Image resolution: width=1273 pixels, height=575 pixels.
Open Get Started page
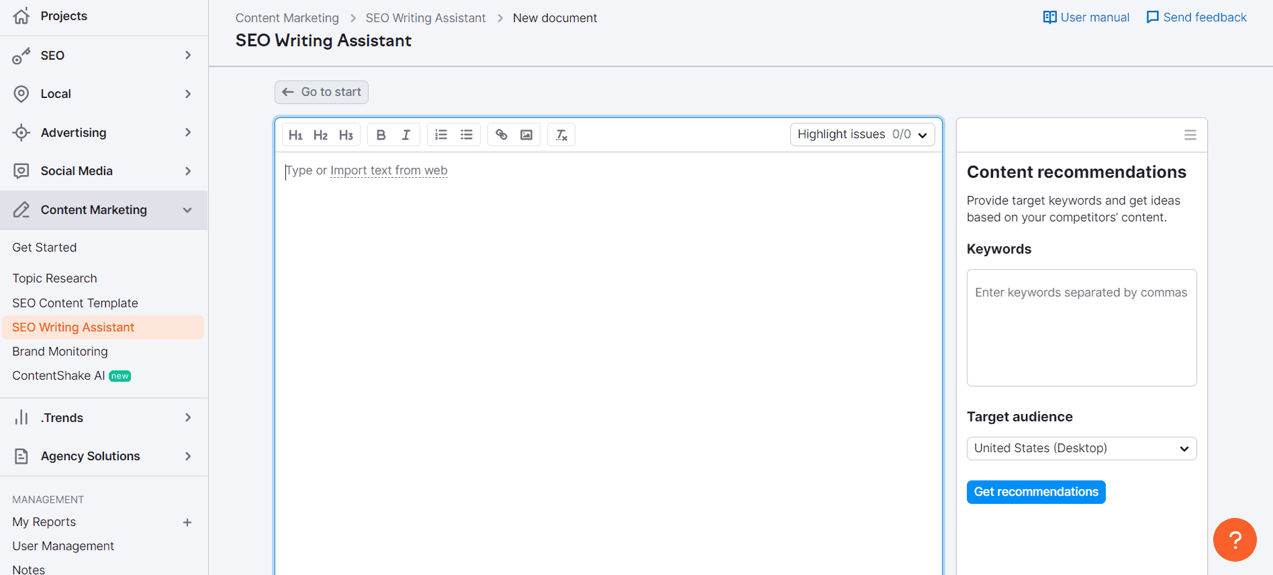[44, 248]
